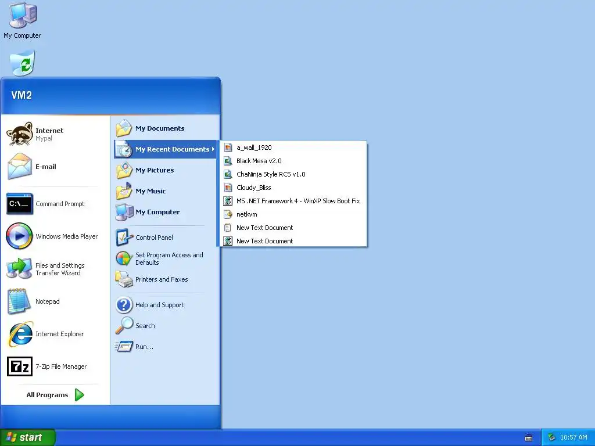
Task: Click My Computer desktop icon
Action: click(23, 15)
